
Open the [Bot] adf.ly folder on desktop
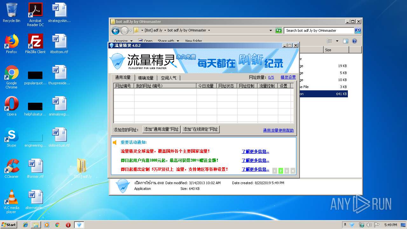(x=83, y=169)
